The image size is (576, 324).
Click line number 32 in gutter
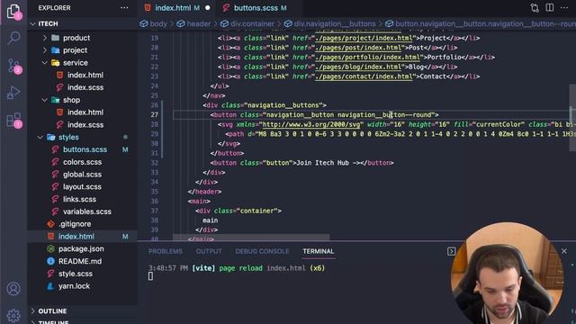[x=154, y=163]
